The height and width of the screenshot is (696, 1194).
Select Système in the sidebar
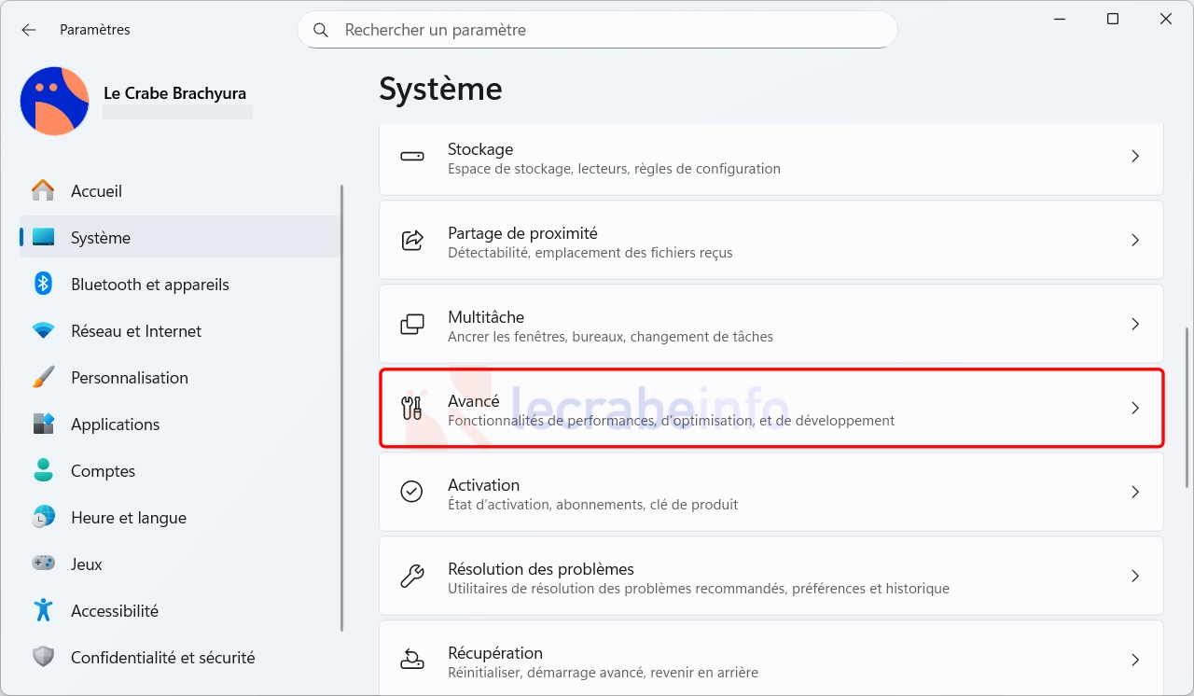(180, 238)
